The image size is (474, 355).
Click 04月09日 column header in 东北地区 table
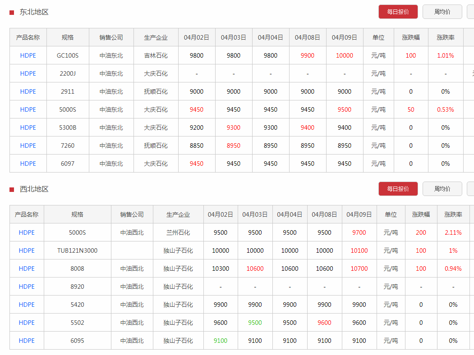click(x=344, y=37)
